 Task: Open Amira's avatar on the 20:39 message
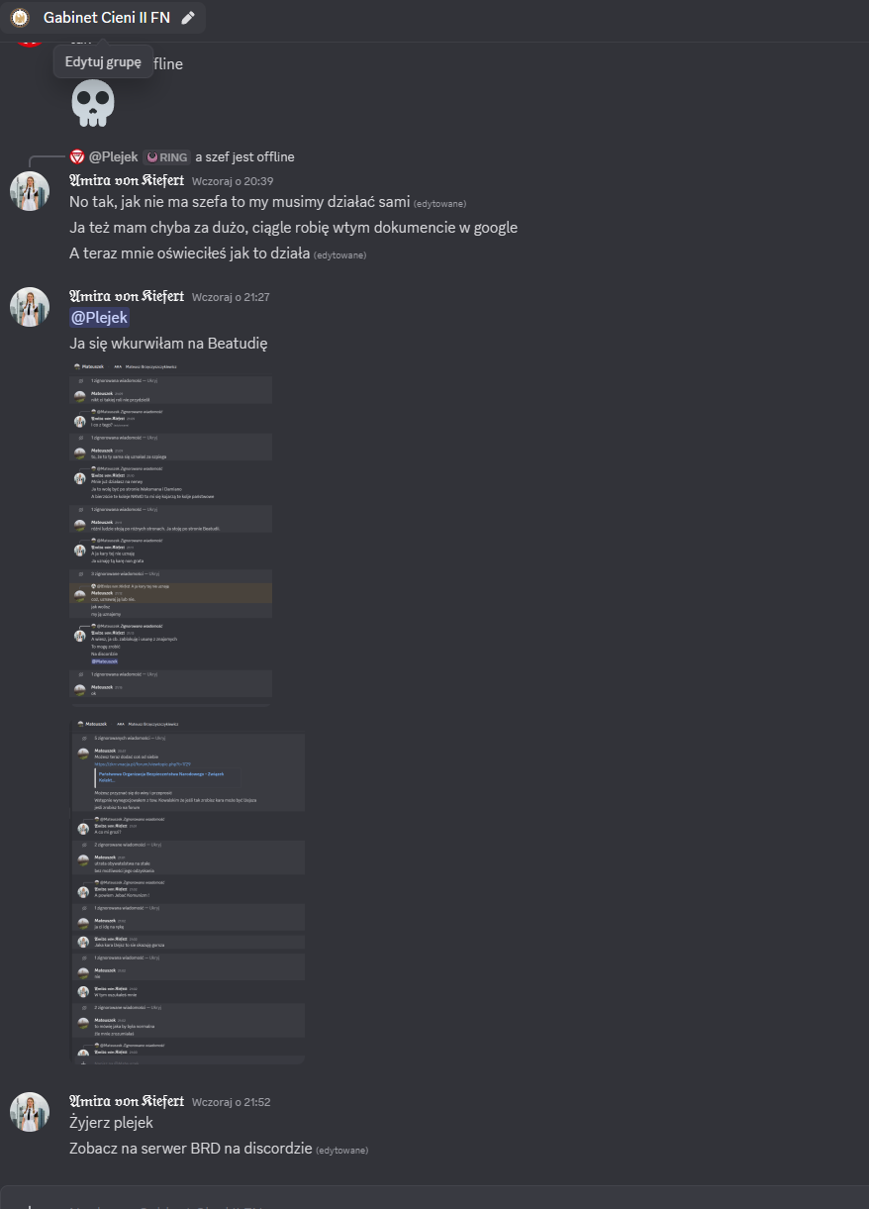point(30,191)
